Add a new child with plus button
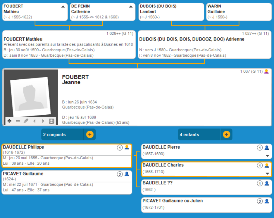274x218 pixels. point(226,135)
